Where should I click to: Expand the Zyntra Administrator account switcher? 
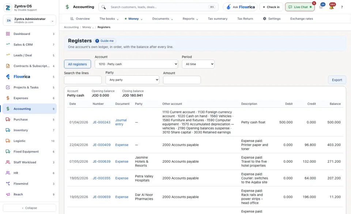click(30, 20)
